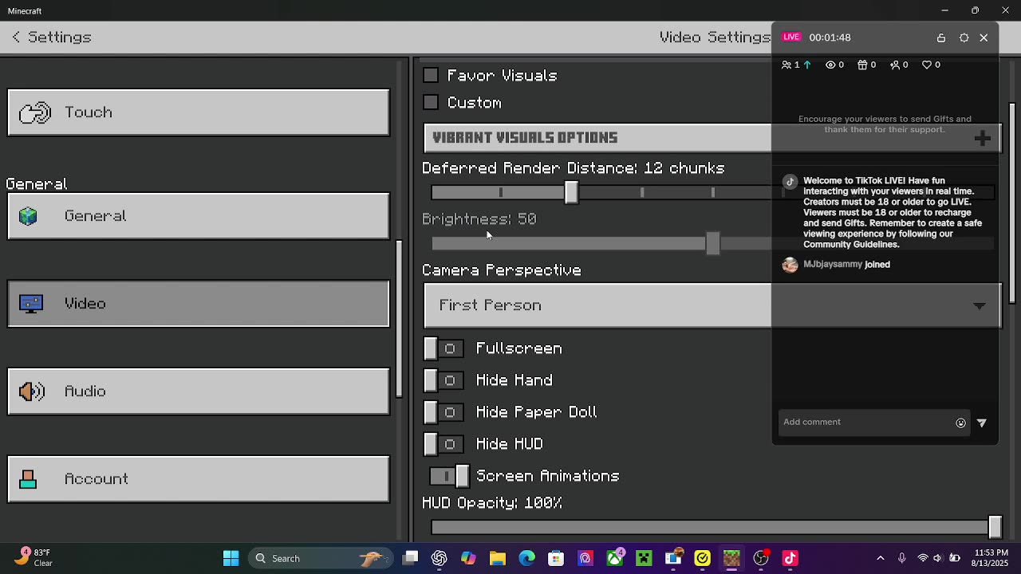Send the comment with arrow icon
Viewport: 1021px width, 574px height.
click(x=982, y=423)
